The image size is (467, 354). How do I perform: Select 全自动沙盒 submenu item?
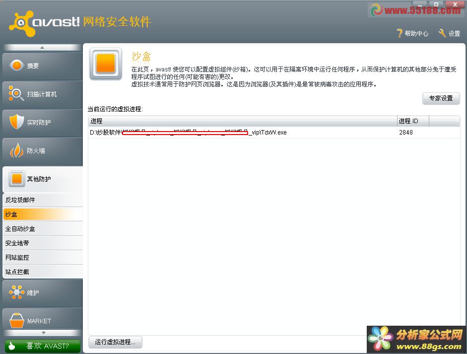click(43, 229)
